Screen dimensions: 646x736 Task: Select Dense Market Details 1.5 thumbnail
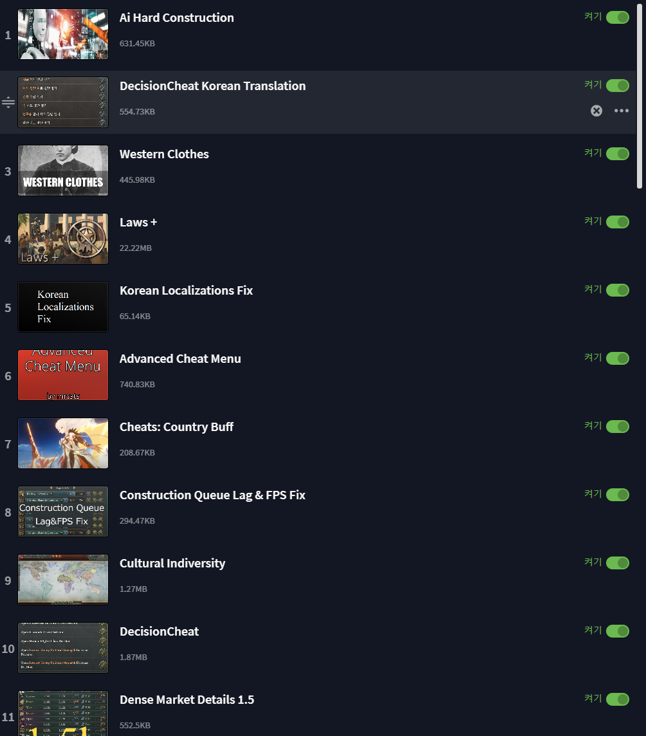(63, 713)
